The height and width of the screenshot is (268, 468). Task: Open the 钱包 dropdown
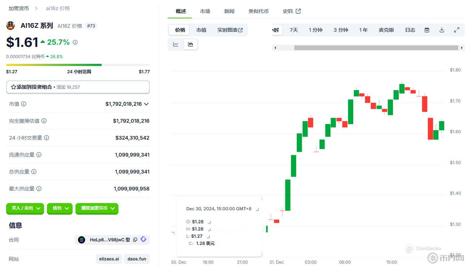(60, 208)
